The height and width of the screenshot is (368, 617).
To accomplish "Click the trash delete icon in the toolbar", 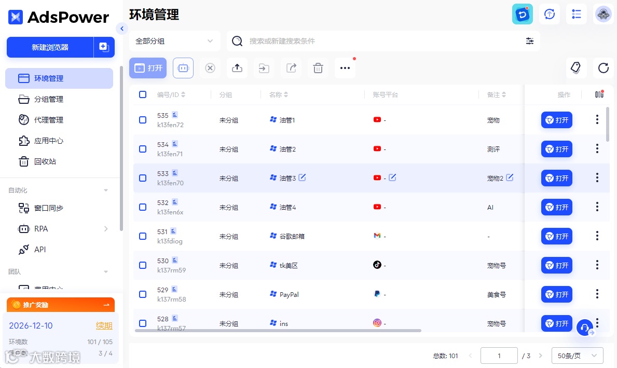I will (x=318, y=68).
